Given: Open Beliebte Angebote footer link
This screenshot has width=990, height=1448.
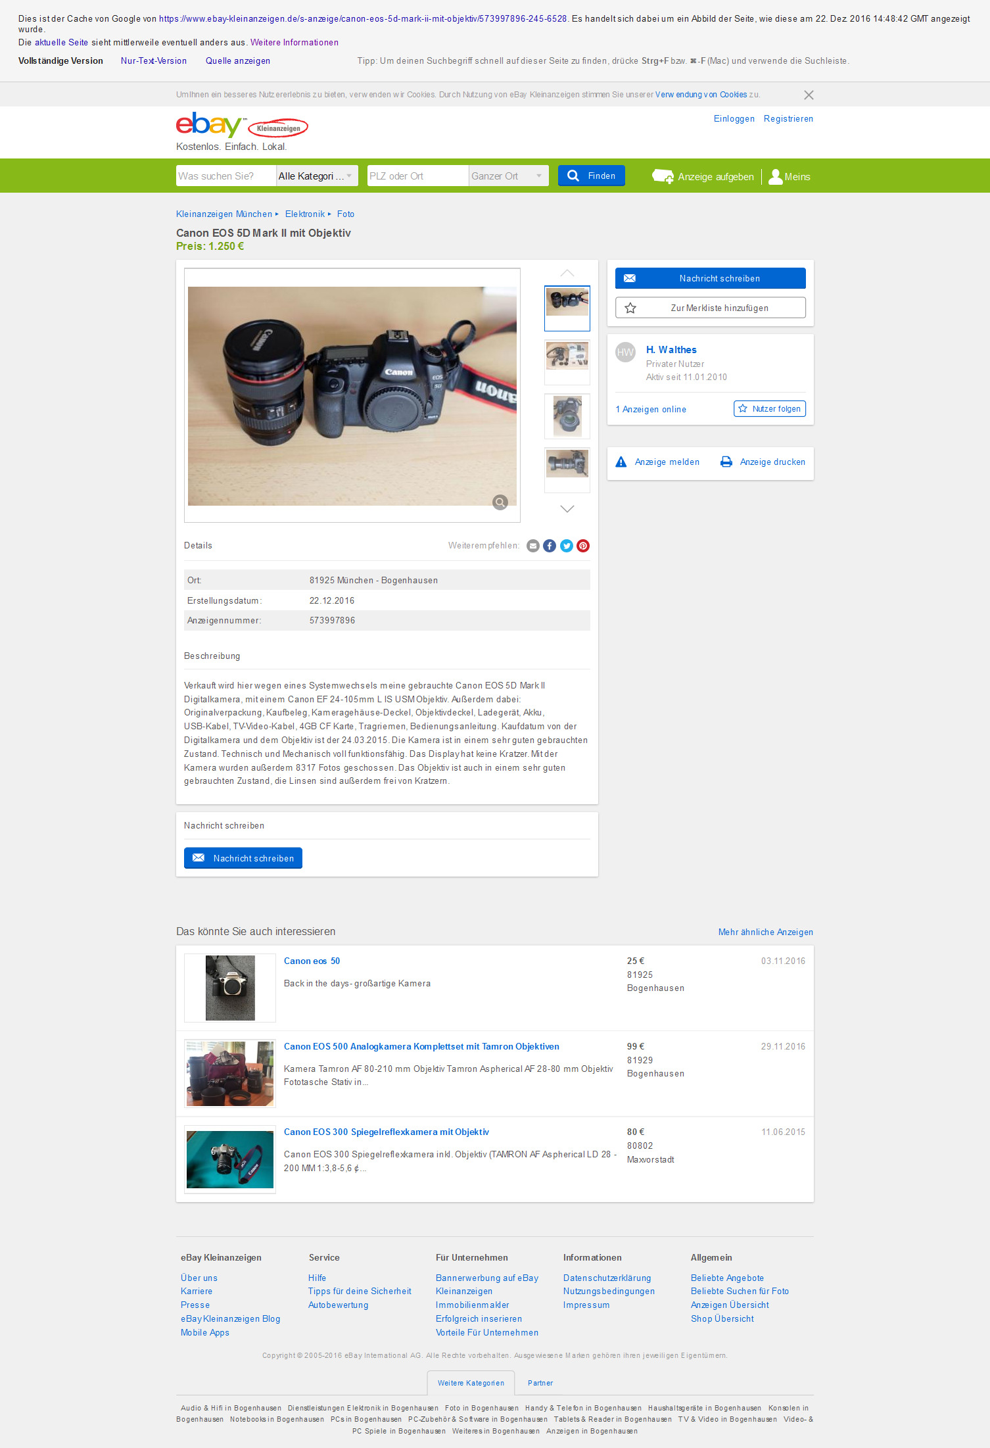Looking at the screenshot, I should point(727,1278).
